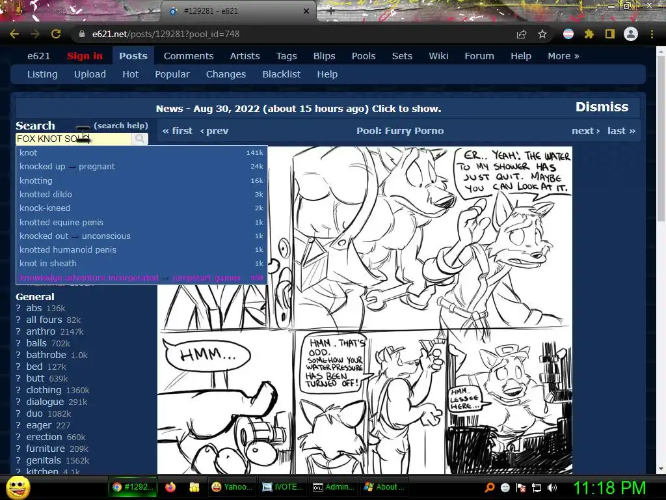Open the Chrome three-dot menu
This screenshot has width=666, height=500.
[x=652, y=34]
